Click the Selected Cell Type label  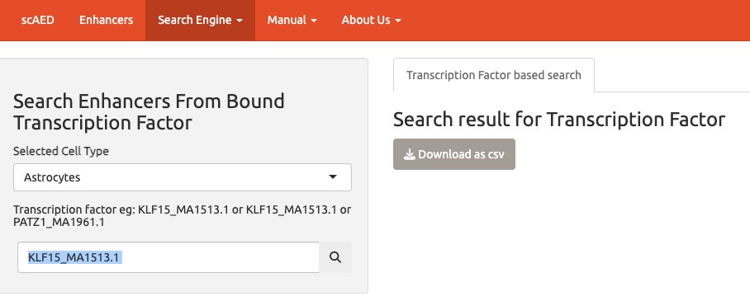(61, 151)
